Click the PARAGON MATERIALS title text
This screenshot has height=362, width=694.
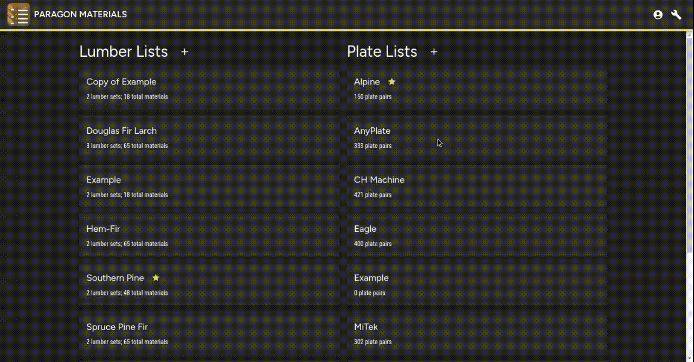pyautogui.click(x=80, y=15)
